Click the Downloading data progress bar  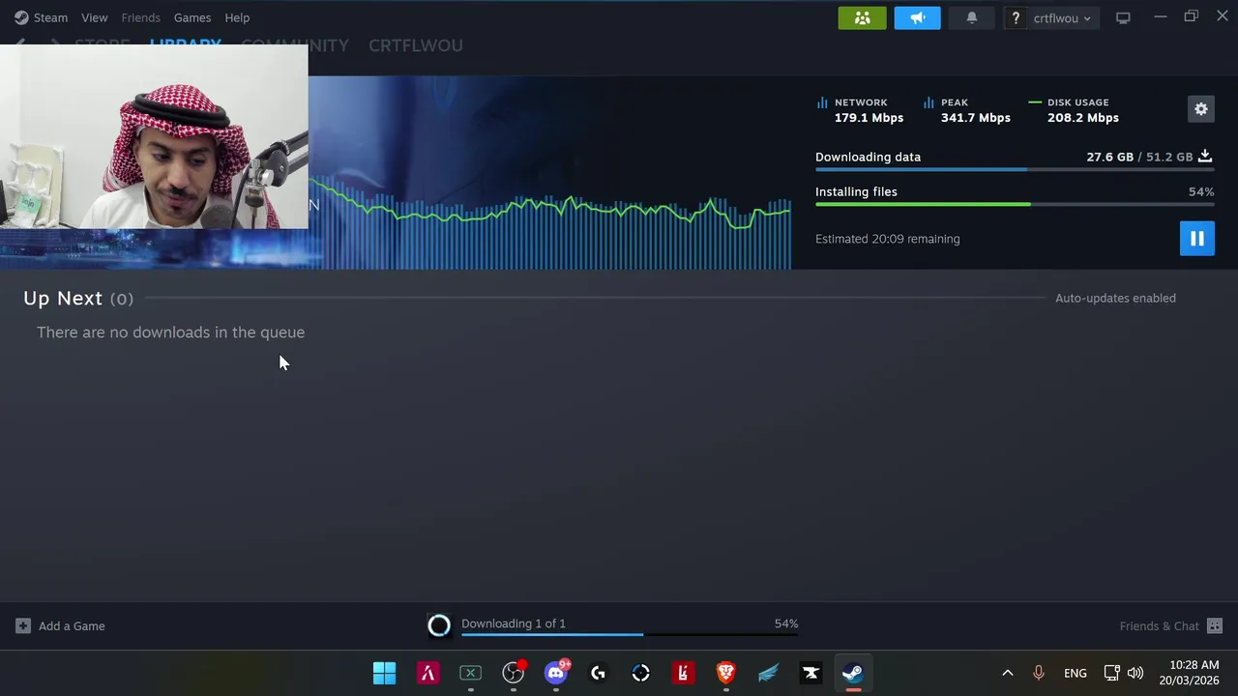tap(1014, 169)
